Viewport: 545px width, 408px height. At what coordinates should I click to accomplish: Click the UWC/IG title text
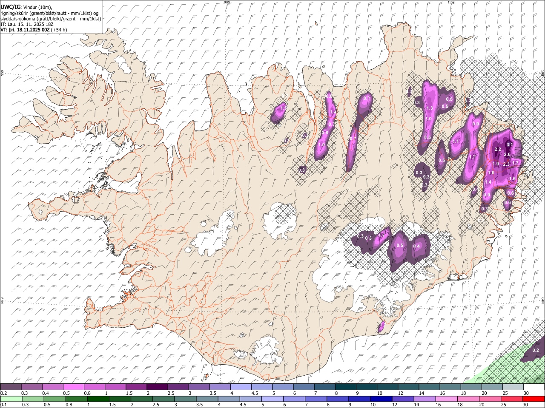10,6
